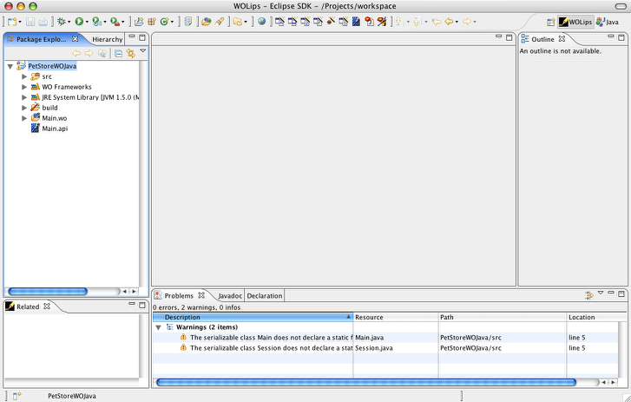Click the red lips tools icon
Viewport: 631px width, 402px height.
click(382, 22)
